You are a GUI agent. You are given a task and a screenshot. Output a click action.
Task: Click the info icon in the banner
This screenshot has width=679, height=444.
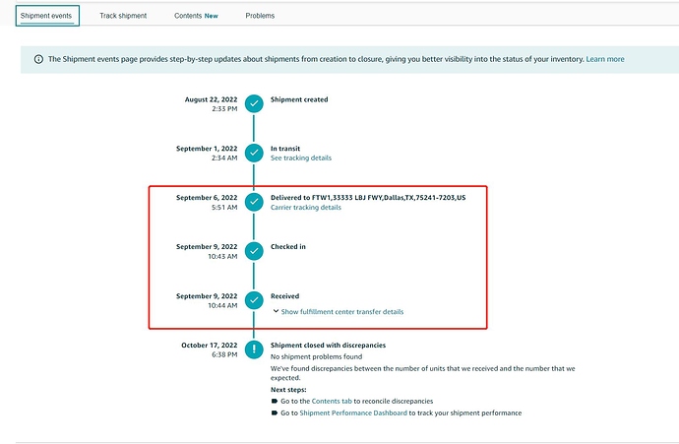[x=38, y=59]
